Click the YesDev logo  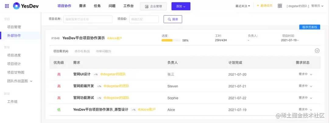tap(25, 6)
